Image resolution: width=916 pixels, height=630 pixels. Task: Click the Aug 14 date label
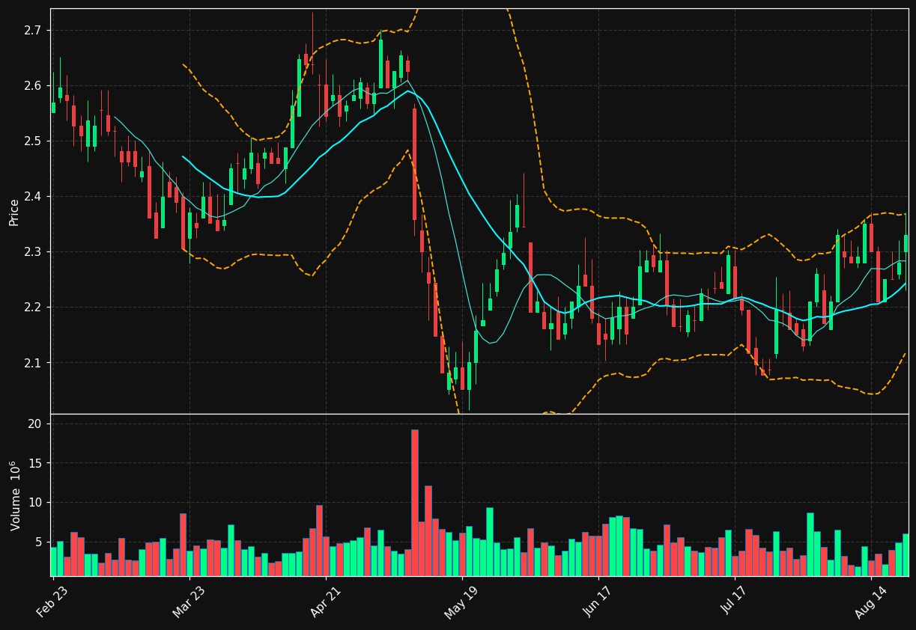point(870,601)
